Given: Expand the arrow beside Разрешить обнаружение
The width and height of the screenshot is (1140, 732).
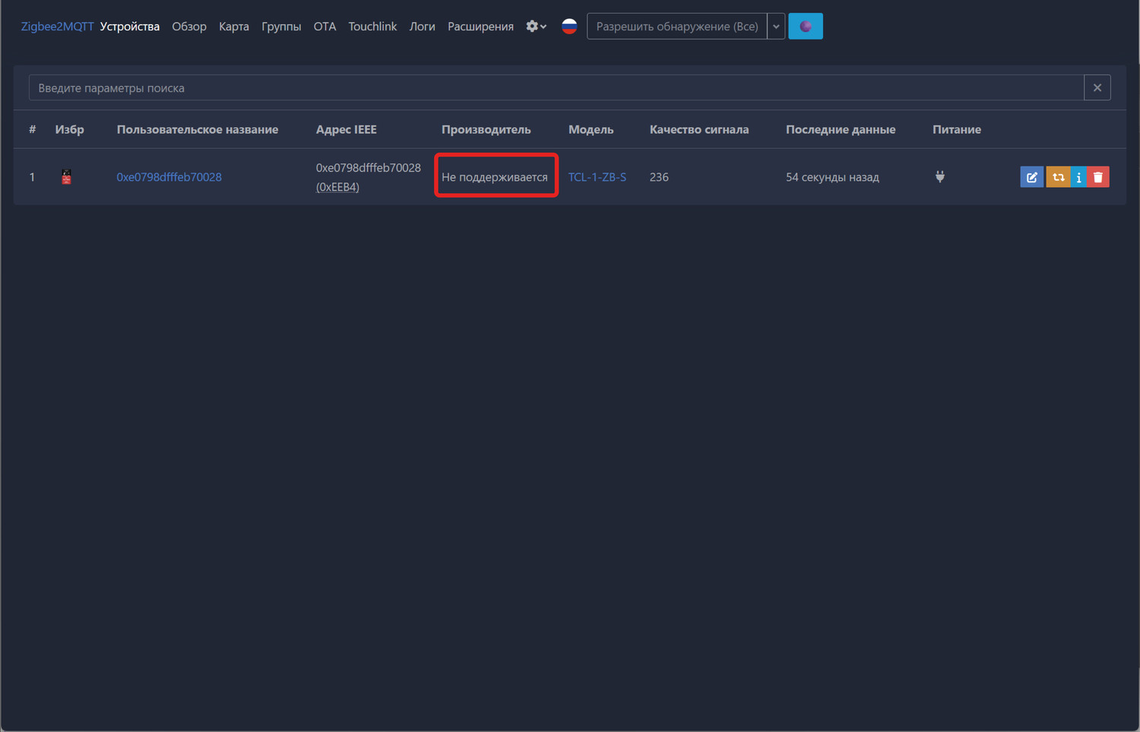Looking at the screenshot, I should coord(776,27).
